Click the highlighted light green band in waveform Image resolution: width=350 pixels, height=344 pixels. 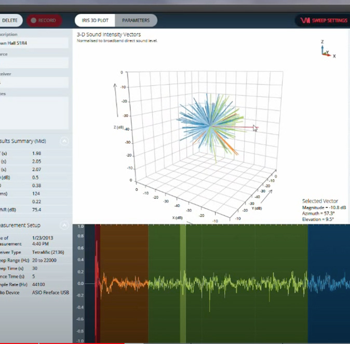pyautogui.click(x=183, y=283)
